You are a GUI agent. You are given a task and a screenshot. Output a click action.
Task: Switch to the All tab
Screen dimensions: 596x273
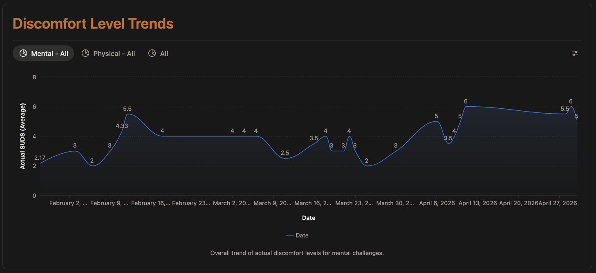pos(158,54)
